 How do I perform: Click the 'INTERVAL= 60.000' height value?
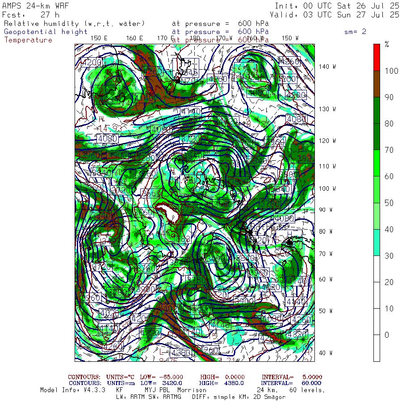point(292,383)
